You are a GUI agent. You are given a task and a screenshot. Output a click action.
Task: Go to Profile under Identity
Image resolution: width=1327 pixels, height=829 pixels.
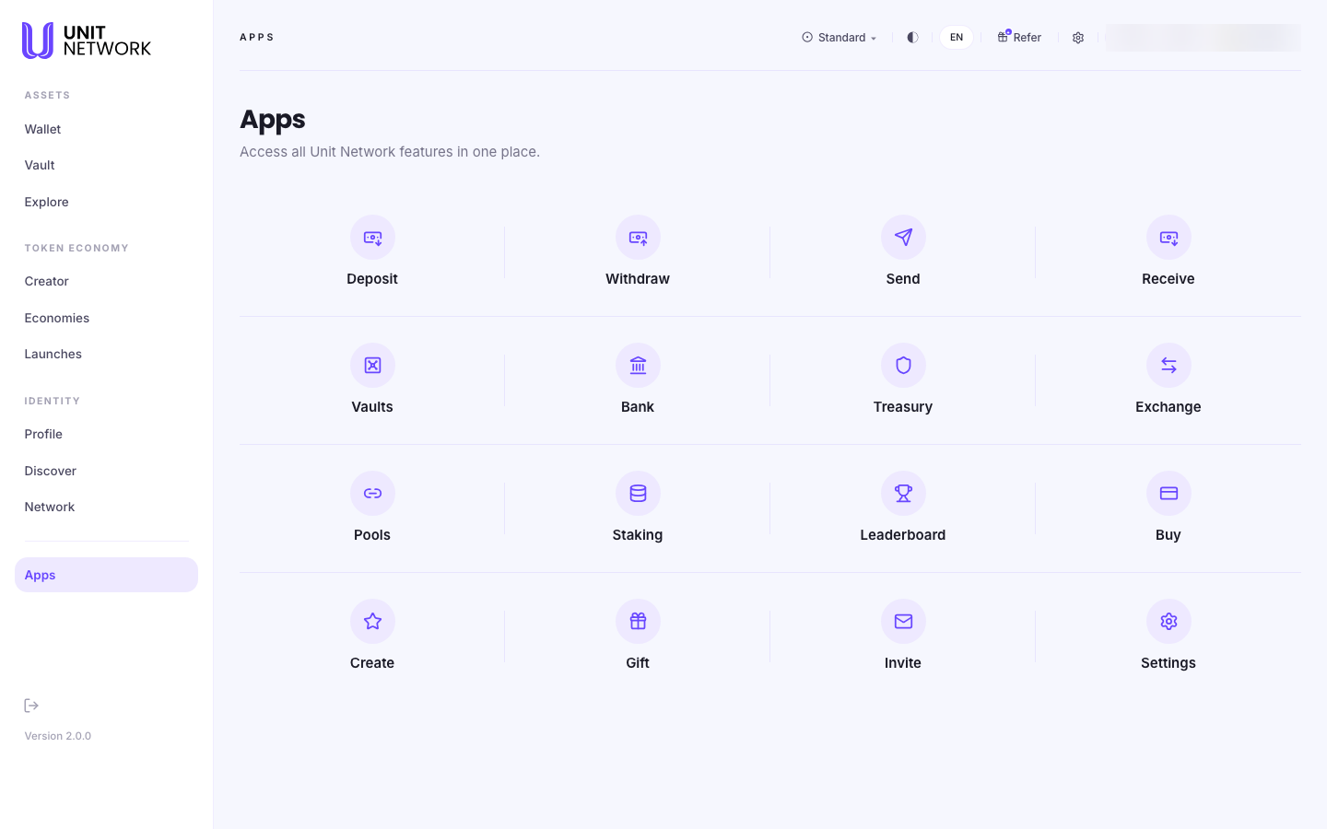tap(43, 434)
